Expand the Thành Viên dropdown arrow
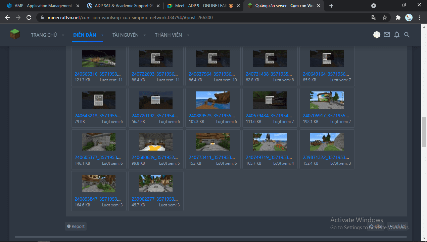 click(x=188, y=35)
